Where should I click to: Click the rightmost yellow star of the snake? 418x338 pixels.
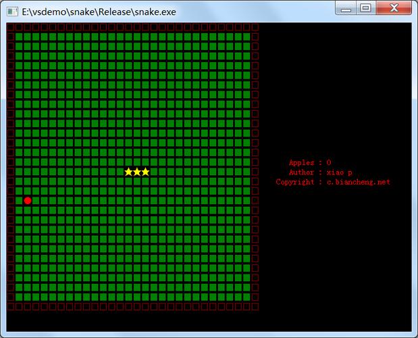pos(145,172)
